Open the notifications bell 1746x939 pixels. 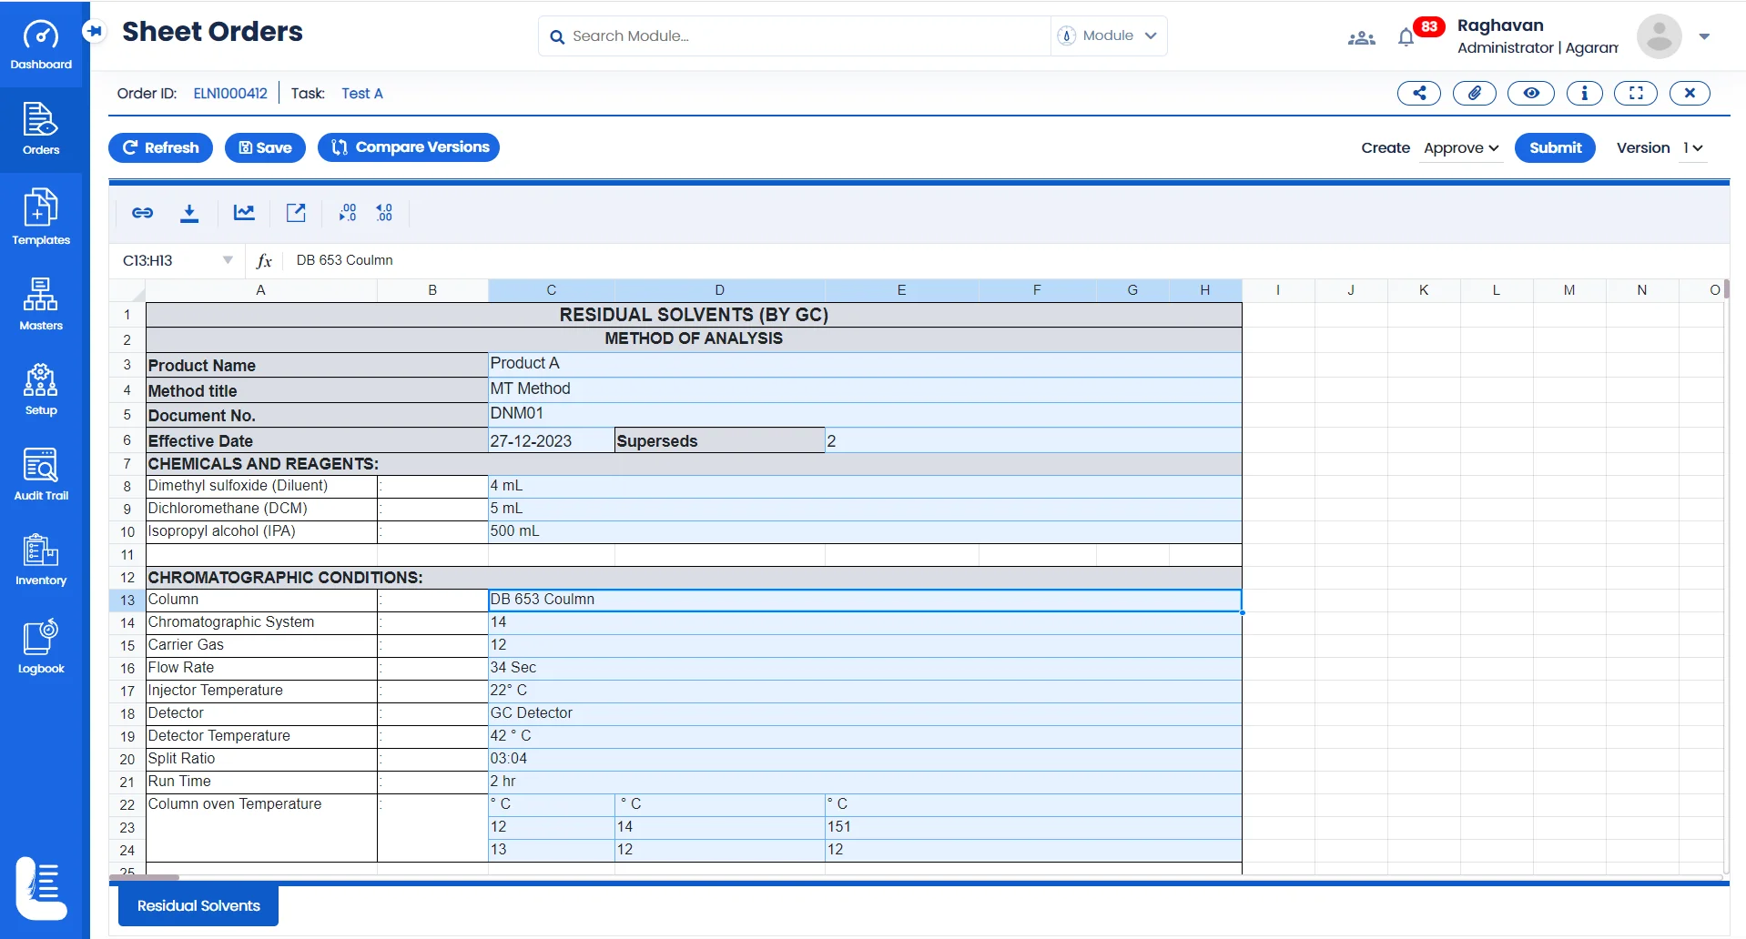pos(1406,37)
